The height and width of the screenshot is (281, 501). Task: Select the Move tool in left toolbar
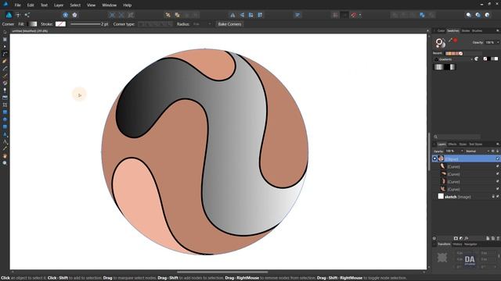coord(5,32)
